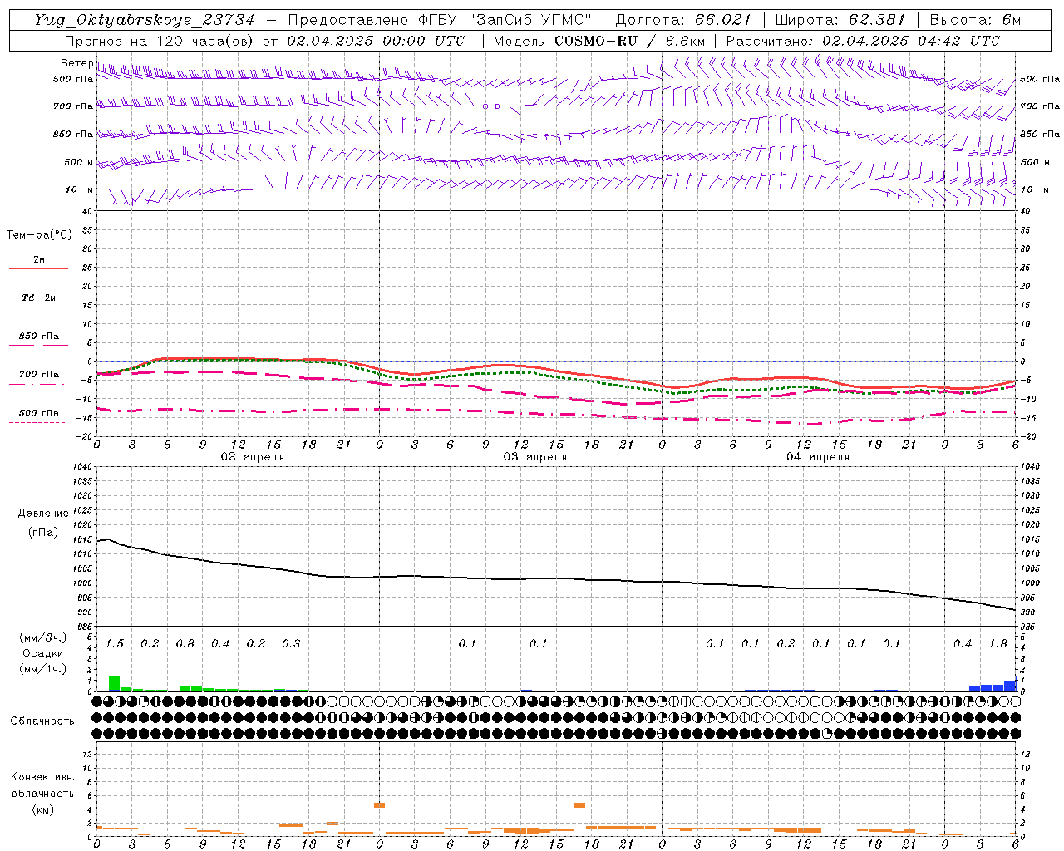Screen dimensions: 1064x851
Task: Click the orange convective bar at 03 апреля midnight
Action: [379, 804]
